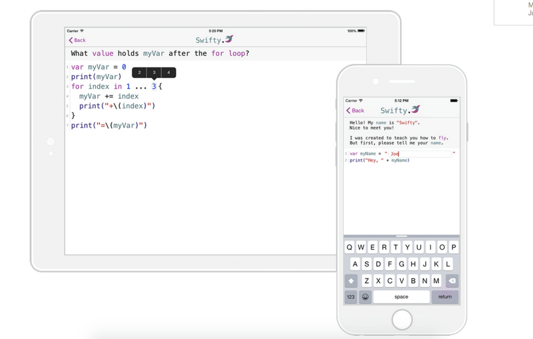The image size is (533, 339).
Task: Click the Swifty bird logo on the iPhone
Action: 415,109
